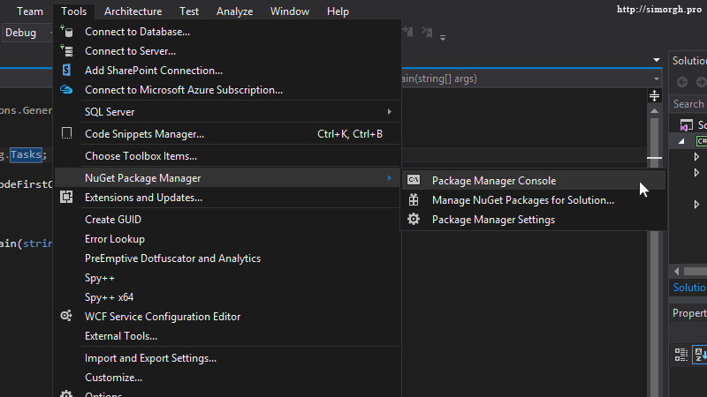Click the Azure cloud icon
Image resolution: width=707 pixels, height=397 pixels.
66,90
